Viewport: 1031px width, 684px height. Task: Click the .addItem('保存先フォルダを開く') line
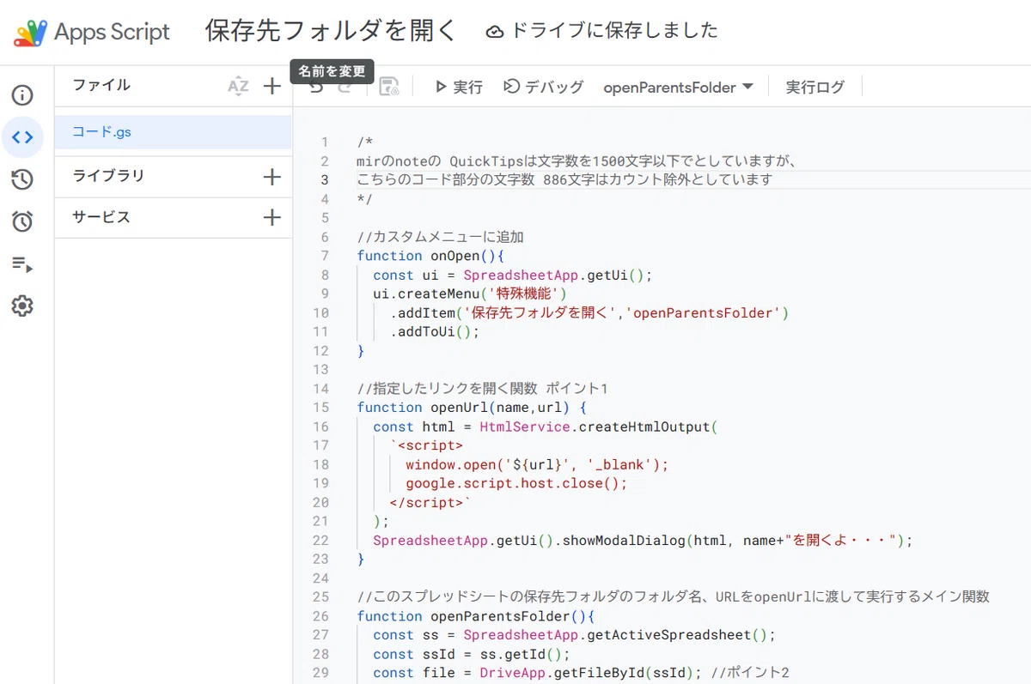[x=589, y=313]
